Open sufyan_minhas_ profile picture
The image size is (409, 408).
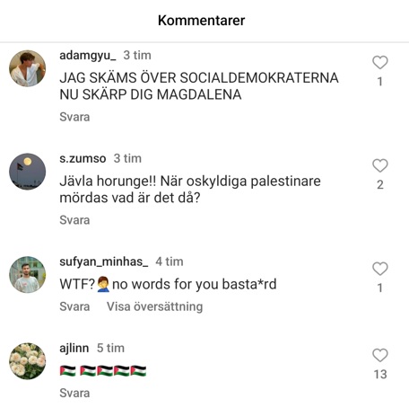click(28, 274)
